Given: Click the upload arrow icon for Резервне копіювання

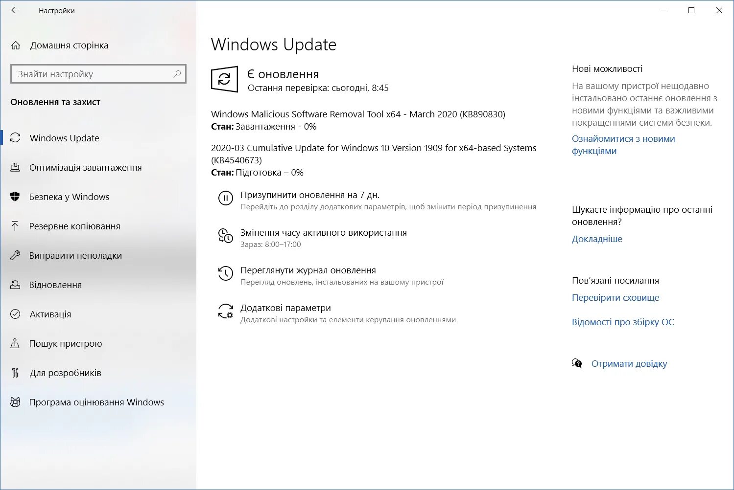Looking at the screenshot, I should tap(15, 226).
